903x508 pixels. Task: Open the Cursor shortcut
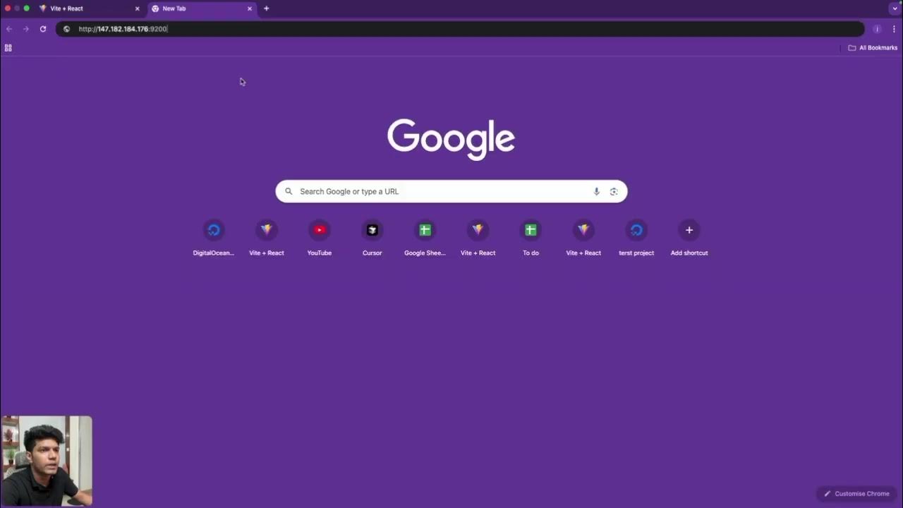tap(372, 238)
